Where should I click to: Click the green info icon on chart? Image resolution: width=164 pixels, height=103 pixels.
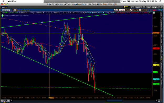click(3, 16)
